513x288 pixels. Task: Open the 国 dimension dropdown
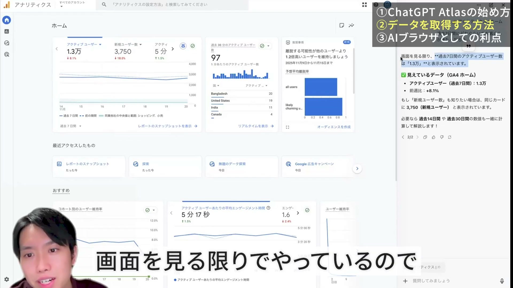click(216, 86)
